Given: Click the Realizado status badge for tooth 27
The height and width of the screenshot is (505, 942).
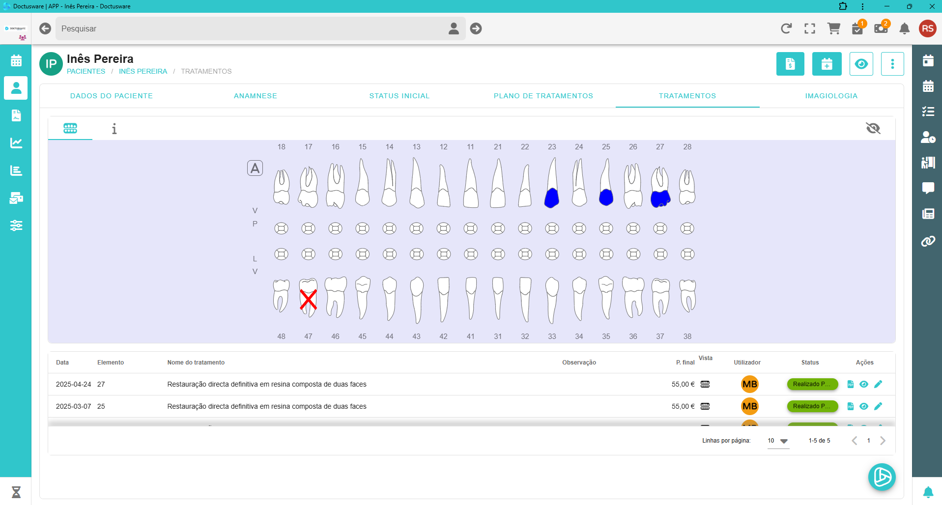Looking at the screenshot, I should [812, 384].
